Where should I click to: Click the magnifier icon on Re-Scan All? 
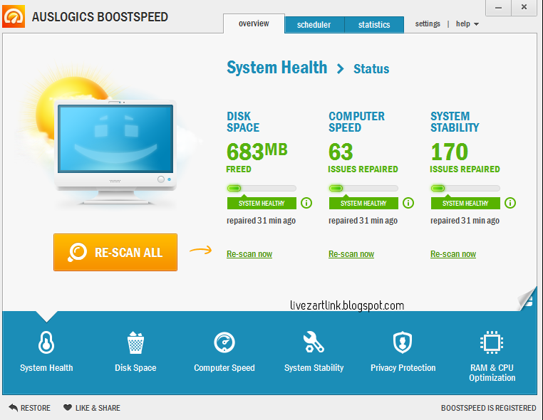point(77,252)
